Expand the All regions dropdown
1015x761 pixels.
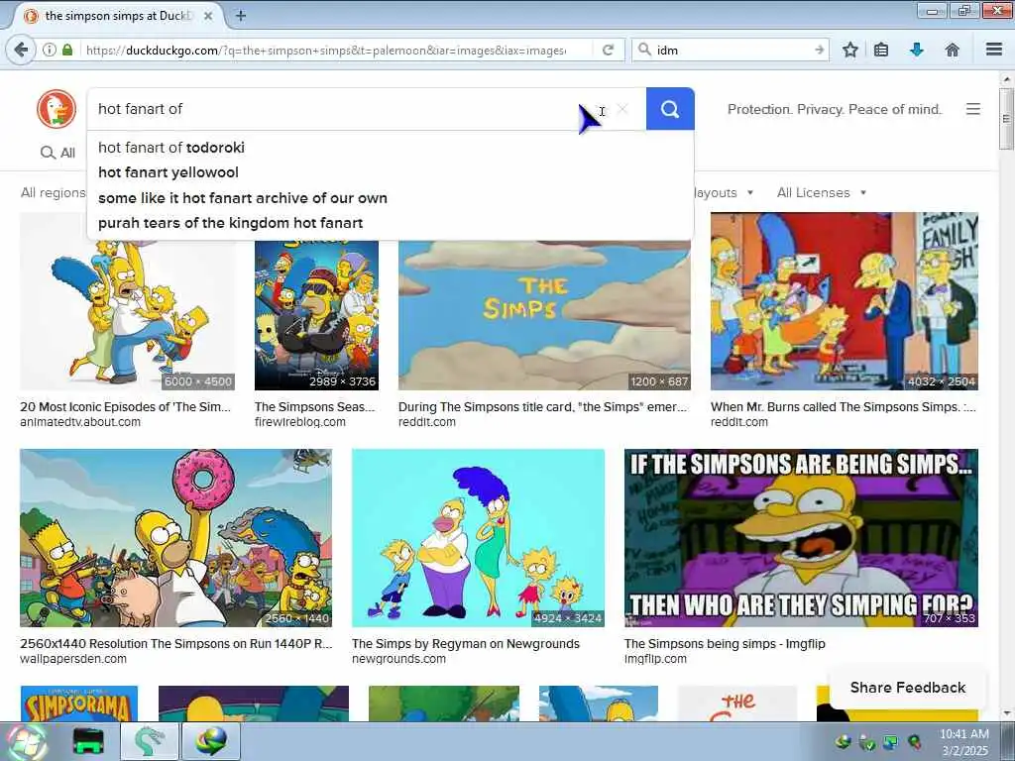pos(54,193)
